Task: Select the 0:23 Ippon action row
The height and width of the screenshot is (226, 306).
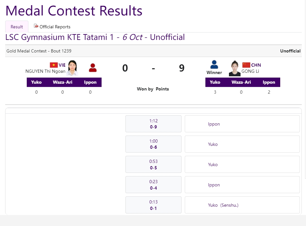Action: 242,185
